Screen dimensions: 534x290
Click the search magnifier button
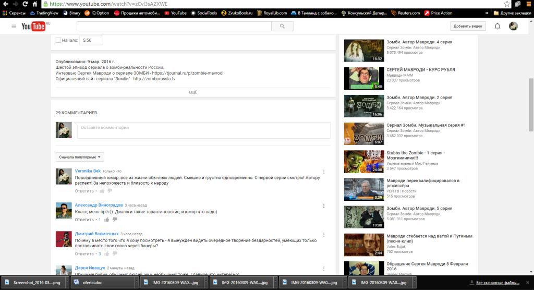(x=282, y=26)
